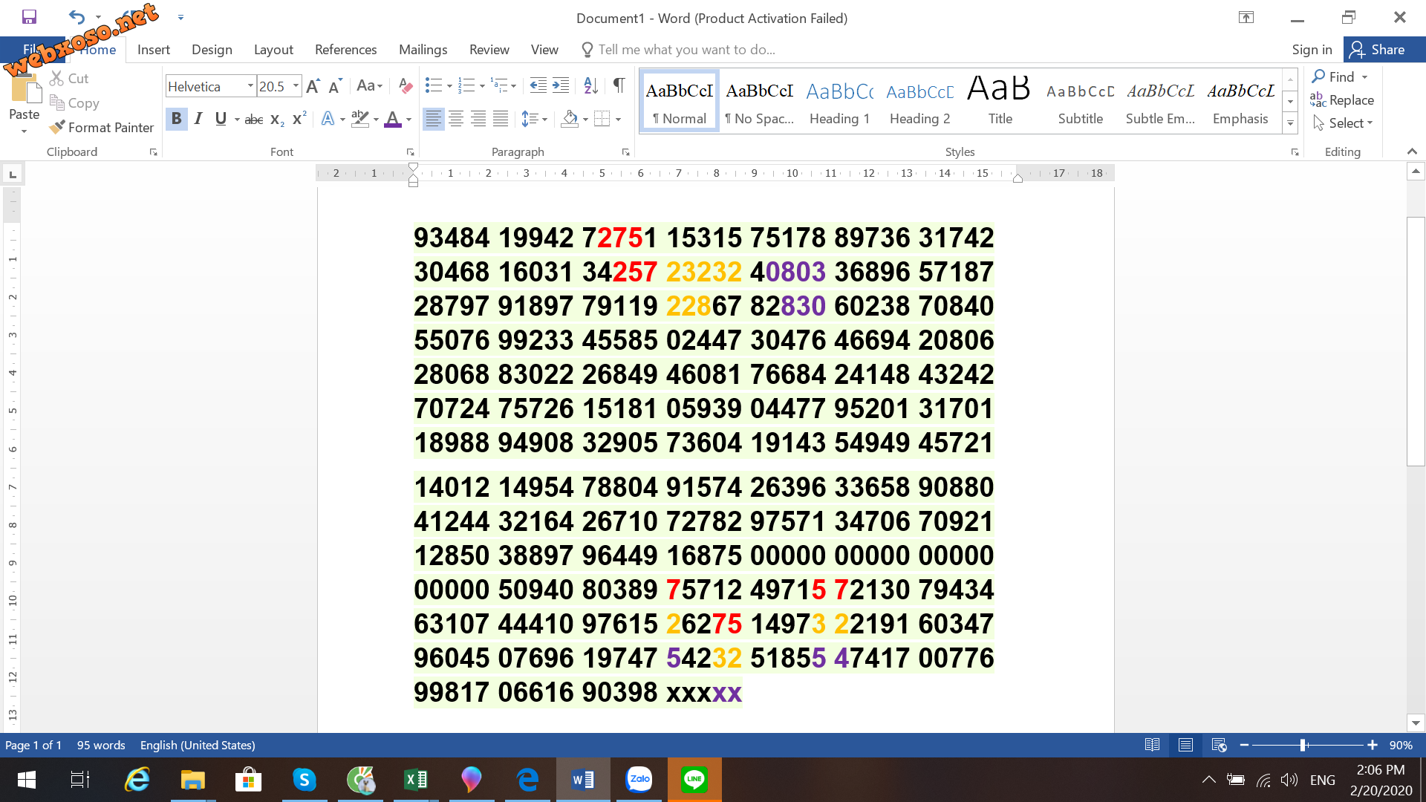Toggle Align Left paragraph
The height and width of the screenshot is (802, 1426).
(x=433, y=119)
